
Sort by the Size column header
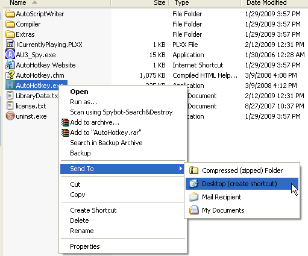(140, 3)
